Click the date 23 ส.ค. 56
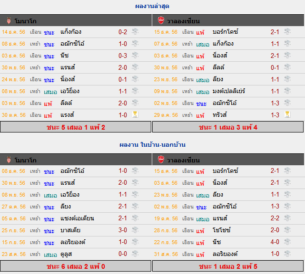 pyautogui.click(x=14, y=254)
